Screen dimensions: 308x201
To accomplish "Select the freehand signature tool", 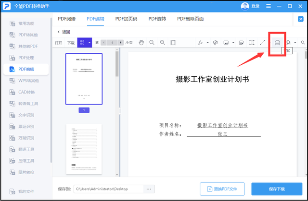I will [216, 43].
